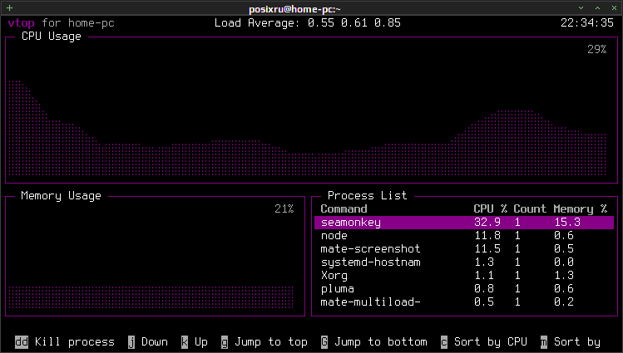Click the Memory Usage panel title
Viewport: 623px width, 353px height.
click(x=62, y=196)
